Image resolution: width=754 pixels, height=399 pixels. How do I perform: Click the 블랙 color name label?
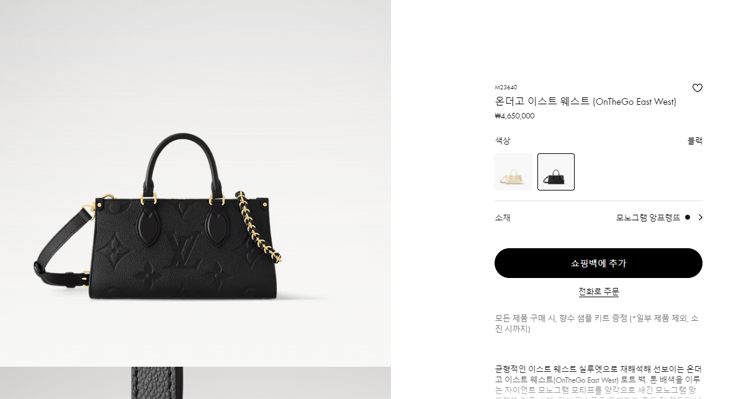pos(695,141)
